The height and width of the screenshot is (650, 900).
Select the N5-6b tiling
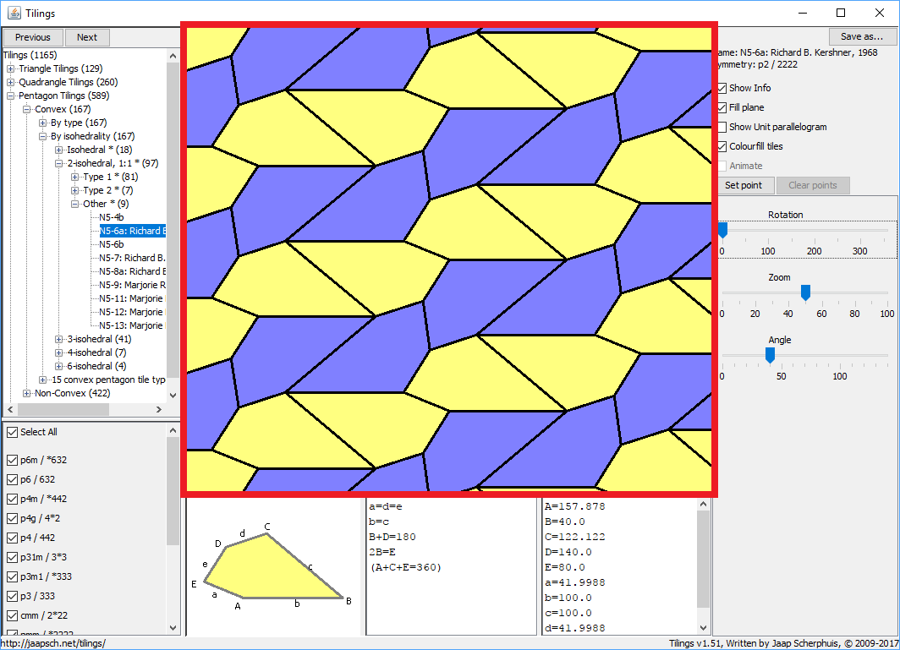click(112, 244)
